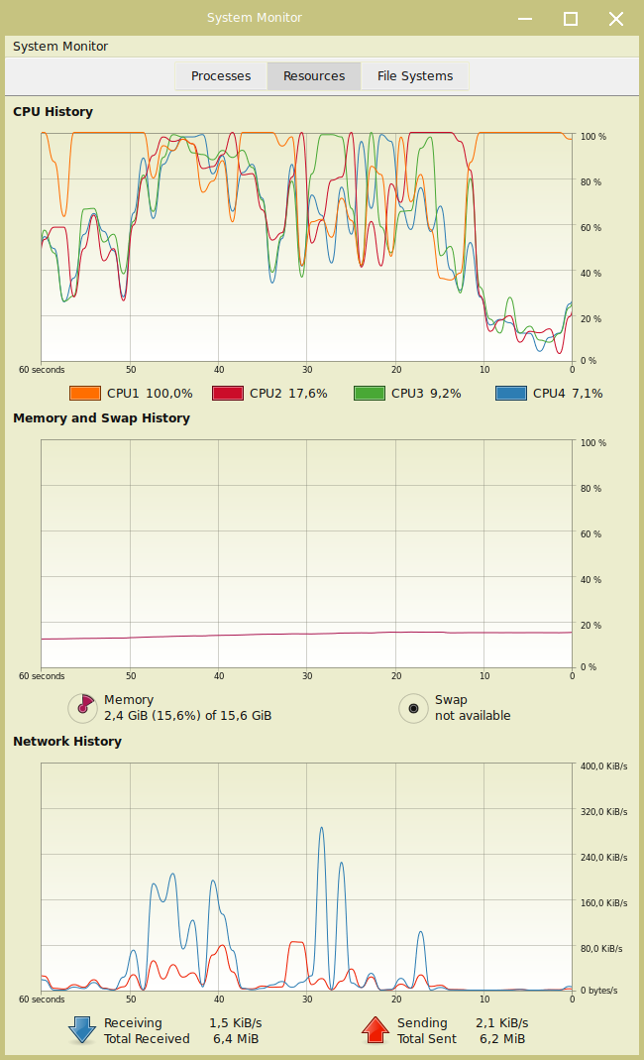Click the 240,0 KiB/s network axis label
Screen dimensions: 644x1060
(603, 857)
